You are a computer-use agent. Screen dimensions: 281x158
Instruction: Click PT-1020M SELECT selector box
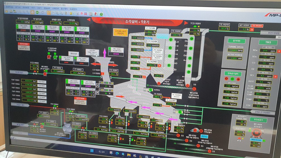tap(158, 51)
